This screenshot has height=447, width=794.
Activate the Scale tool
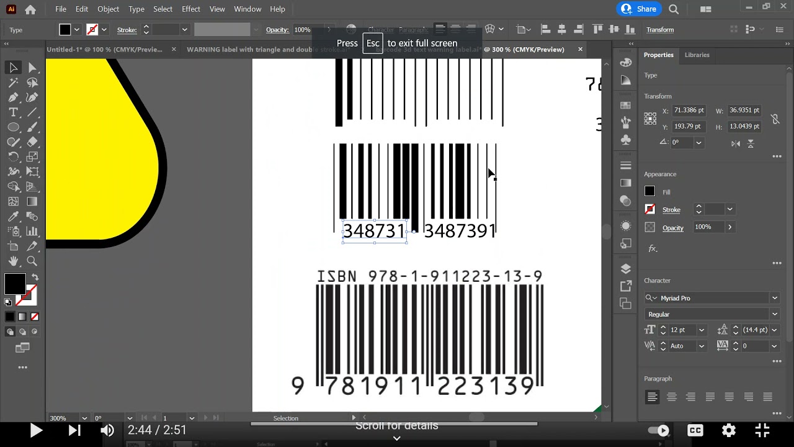point(32,156)
